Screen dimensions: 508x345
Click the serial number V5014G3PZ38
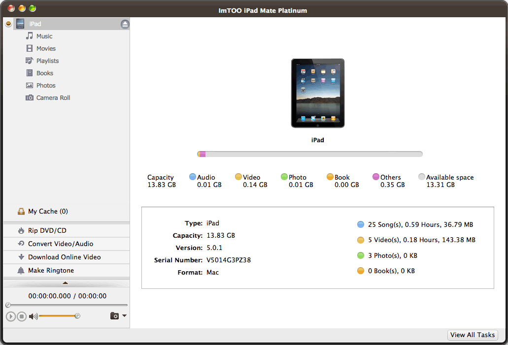point(229,260)
